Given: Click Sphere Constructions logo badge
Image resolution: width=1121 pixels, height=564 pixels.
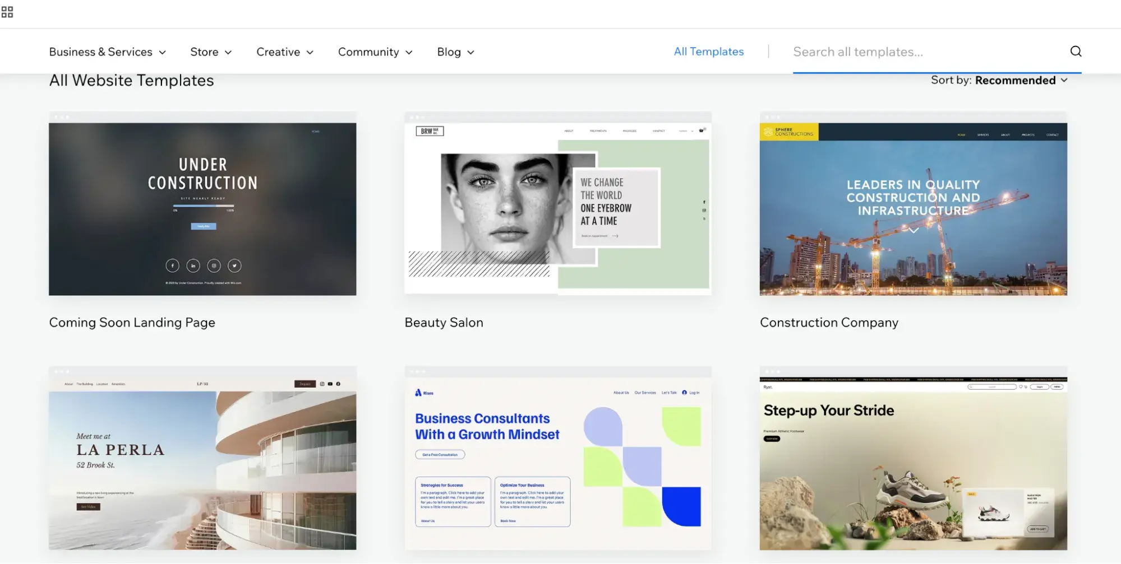Looking at the screenshot, I should [788, 132].
